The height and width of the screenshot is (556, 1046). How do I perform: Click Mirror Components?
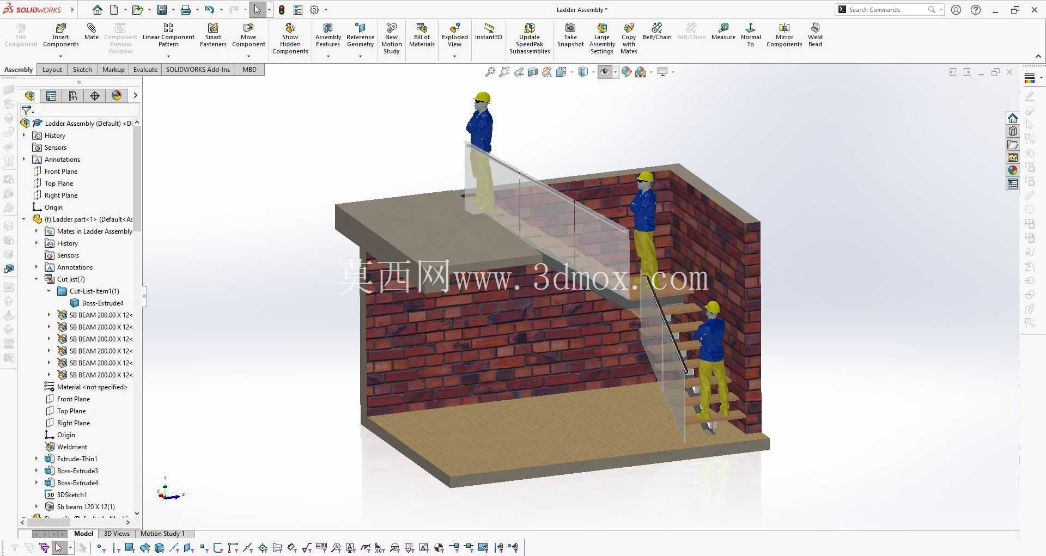pyautogui.click(x=784, y=35)
